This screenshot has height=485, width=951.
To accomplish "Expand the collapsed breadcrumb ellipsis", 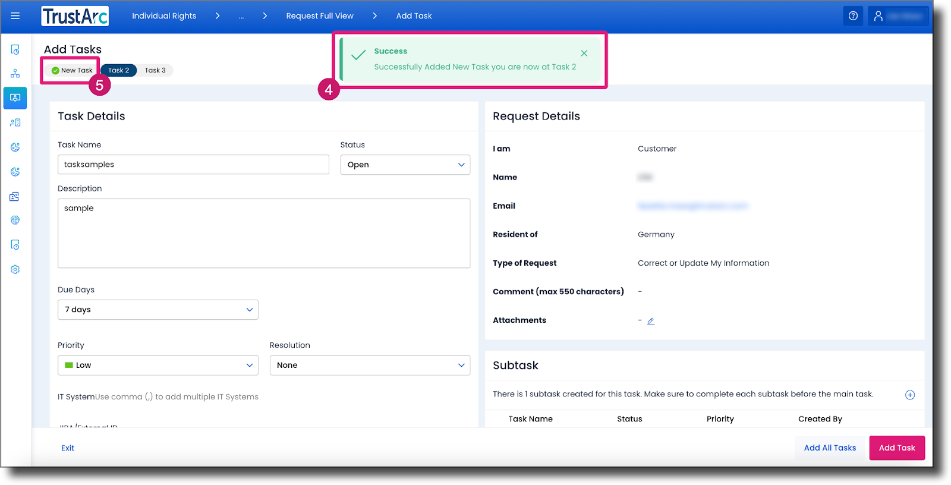I will [241, 16].
